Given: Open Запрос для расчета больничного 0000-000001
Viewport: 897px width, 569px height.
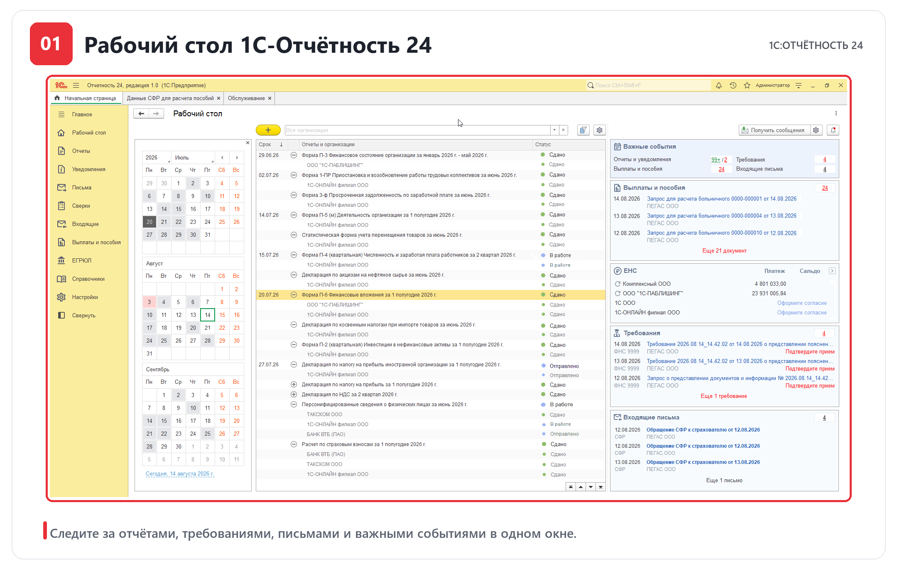Looking at the screenshot, I should coord(721,199).
